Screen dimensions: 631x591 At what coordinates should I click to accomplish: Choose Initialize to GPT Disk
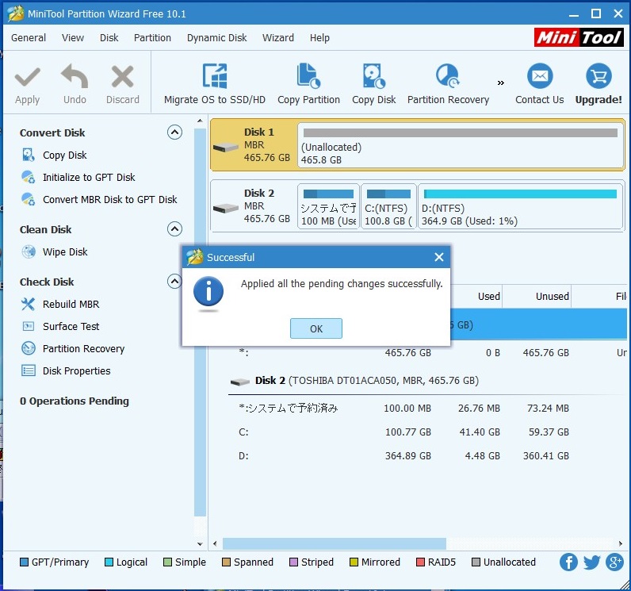point(89,177)
